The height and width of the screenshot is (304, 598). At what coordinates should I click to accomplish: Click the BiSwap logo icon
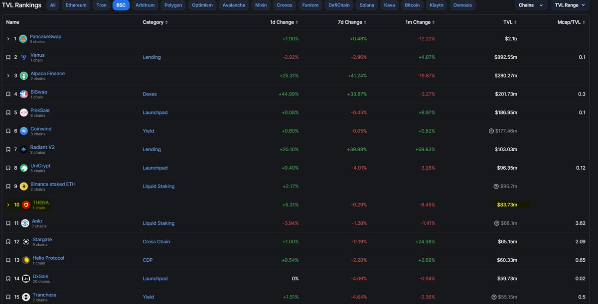(x=24, y=94)
